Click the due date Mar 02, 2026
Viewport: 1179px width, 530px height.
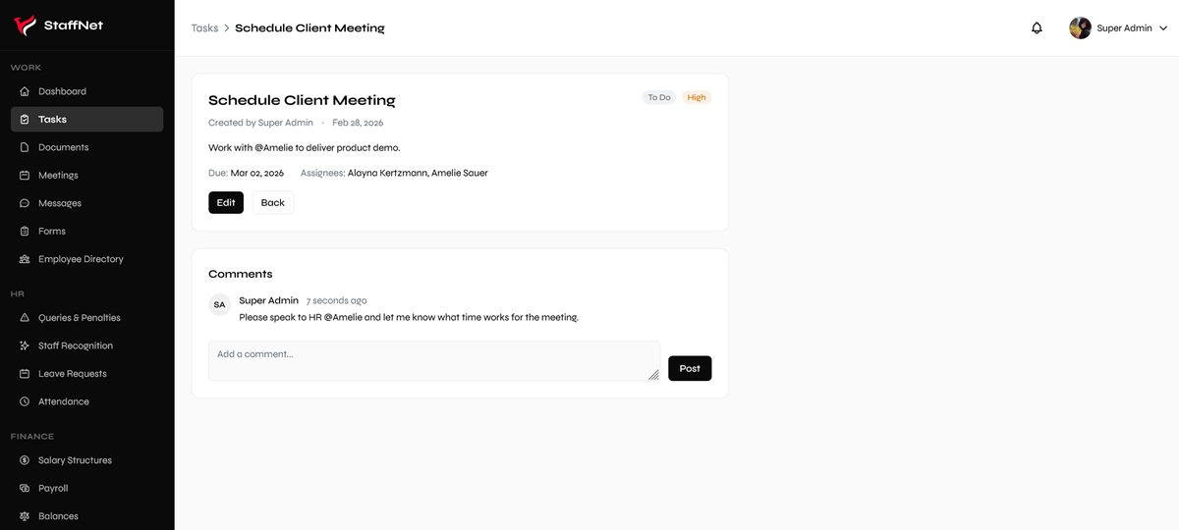(257, 174)
